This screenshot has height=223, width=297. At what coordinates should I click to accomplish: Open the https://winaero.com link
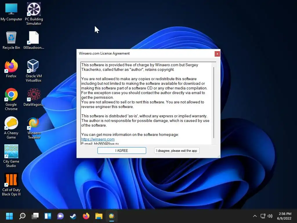pyautogui.click(x=98, y=139)
